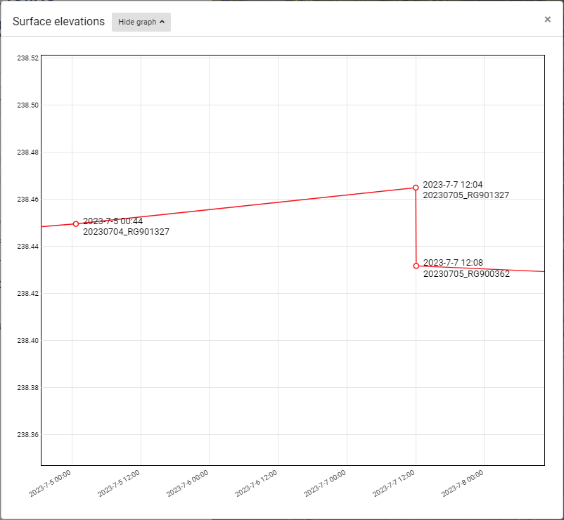This screenshot has height=520, width=564.
Task: Select the data point at 2023-7-5 00:44
Action: 75,224
